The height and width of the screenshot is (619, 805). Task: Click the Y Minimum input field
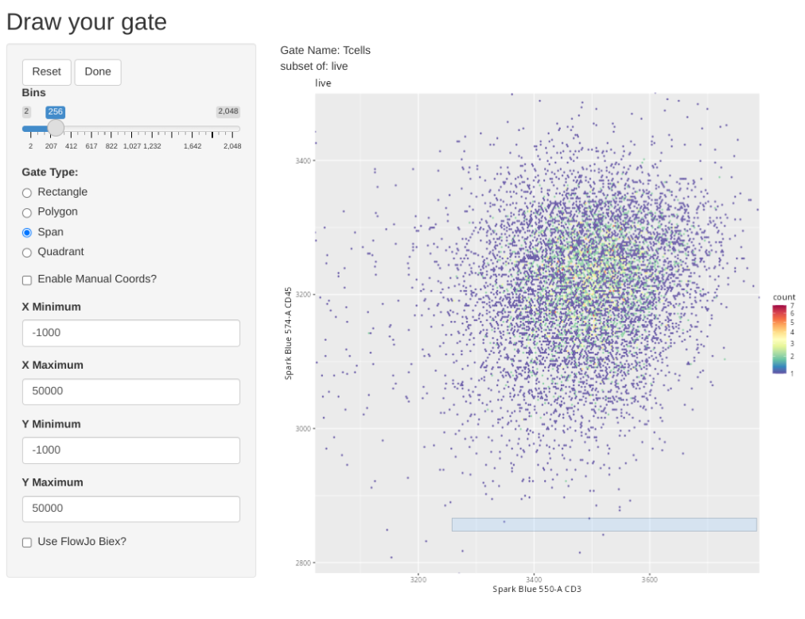tap(131, 450)
